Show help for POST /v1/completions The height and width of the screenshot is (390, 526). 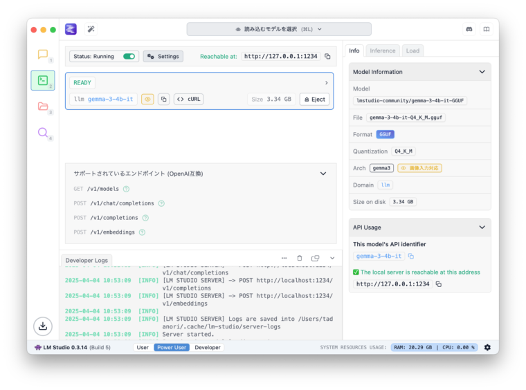[x=145, y=218]
